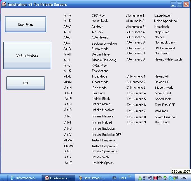Click the LawnMower label
The image size is (191, 181).
click(162, 16)
